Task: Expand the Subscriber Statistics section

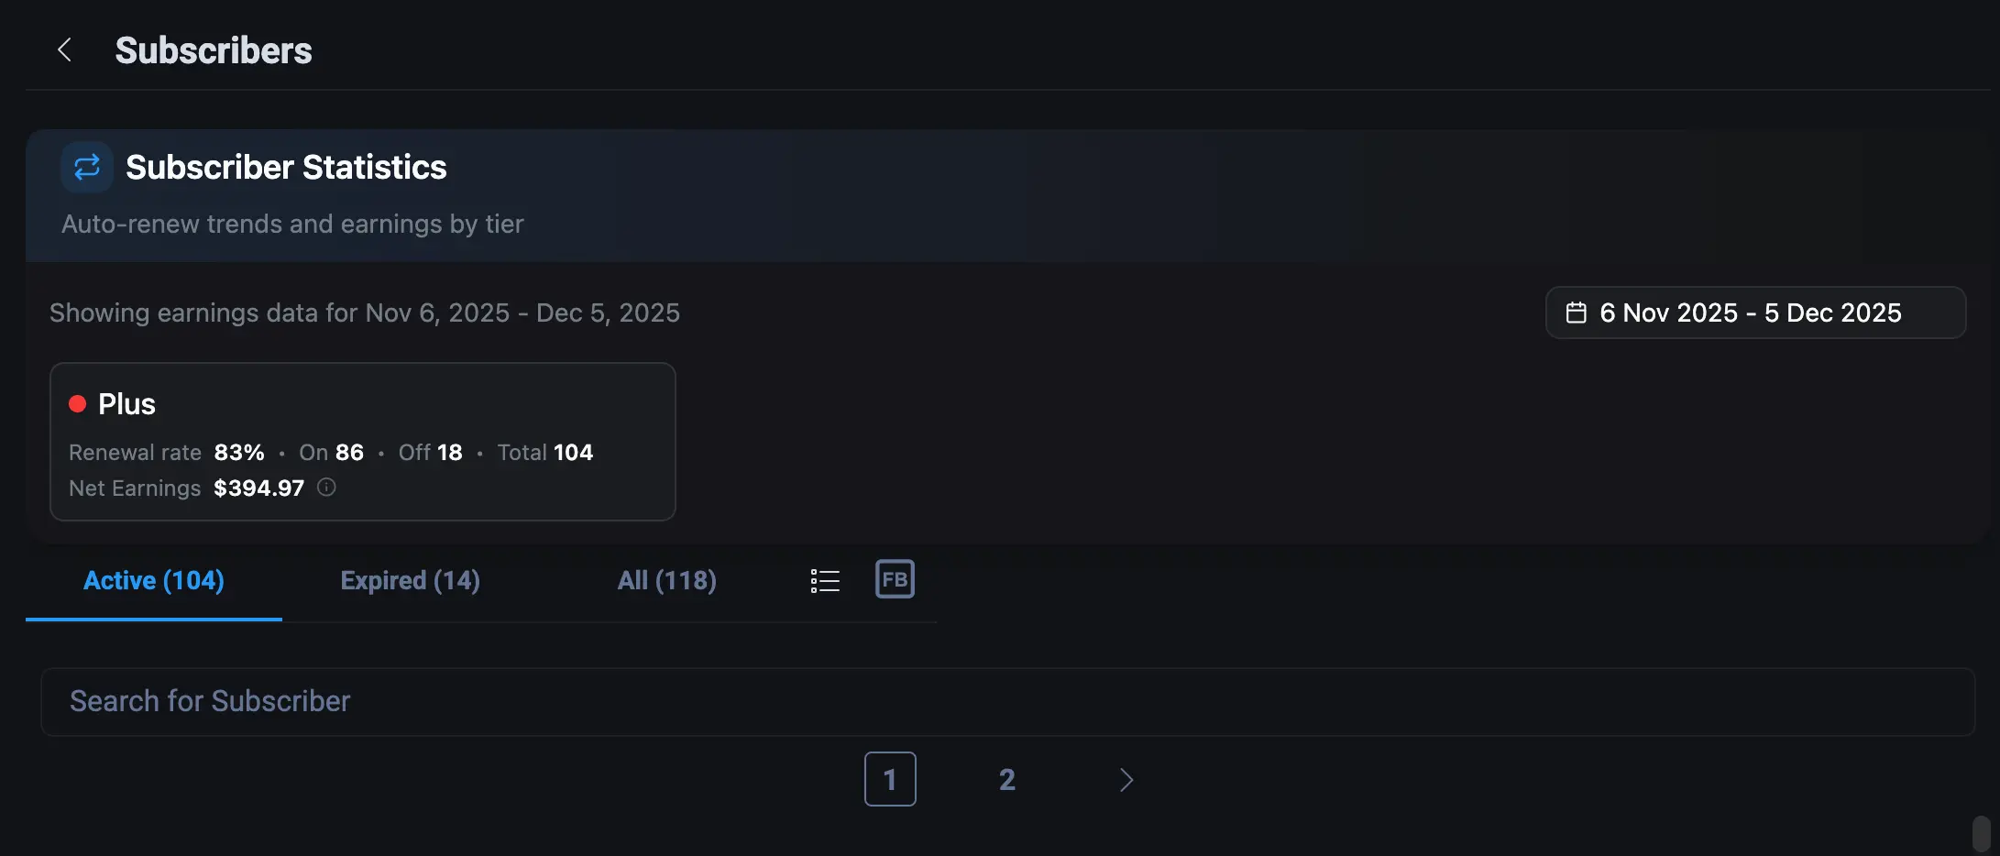Action: 286,167
